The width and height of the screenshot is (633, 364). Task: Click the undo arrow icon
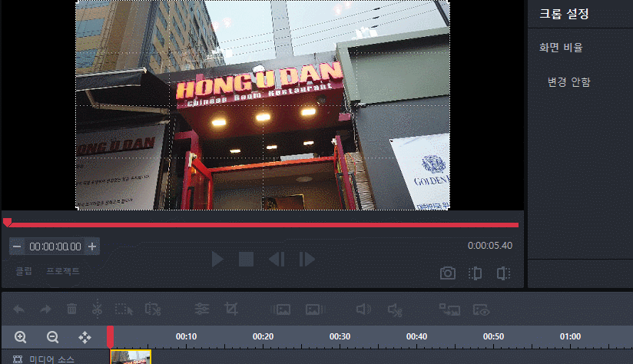[19, 309]
